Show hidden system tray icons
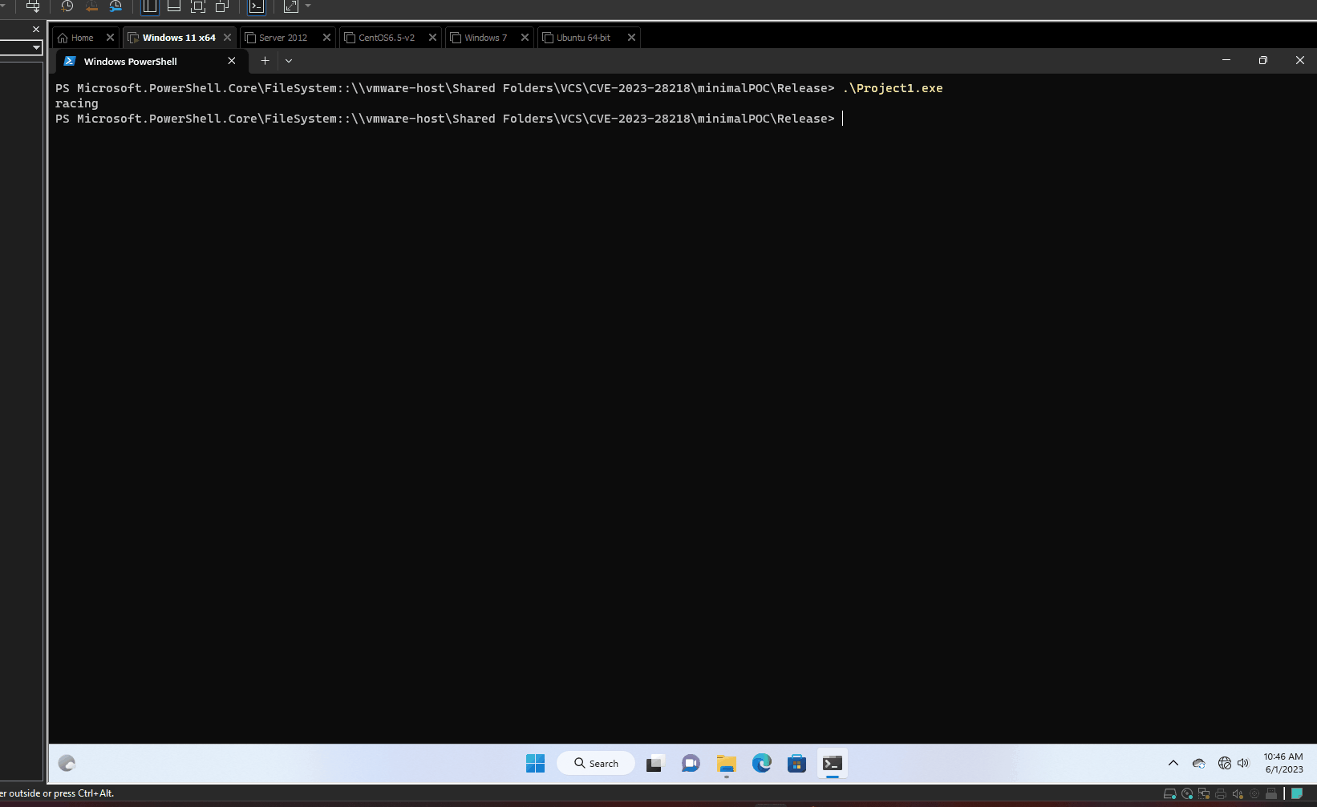Image resolution: width=1317 pixels, height=807 pixels. click(1173, 764)
